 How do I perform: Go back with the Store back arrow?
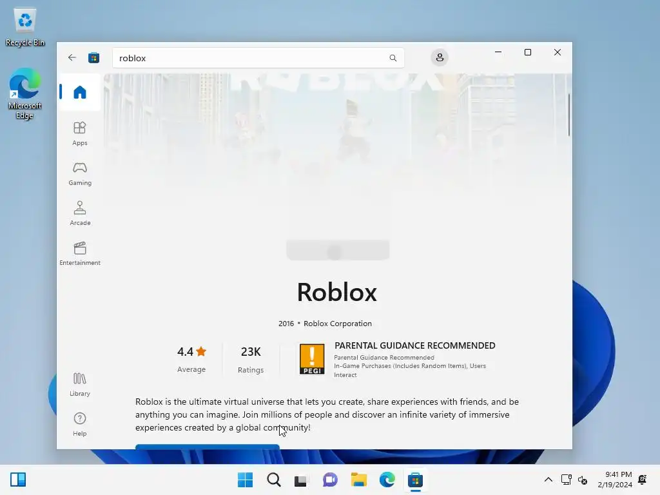(72, 57)
